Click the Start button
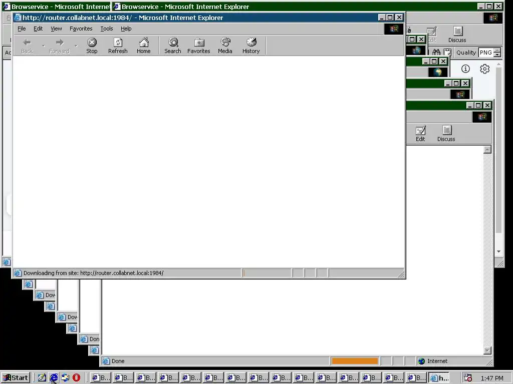 click(x=16, y=378)
